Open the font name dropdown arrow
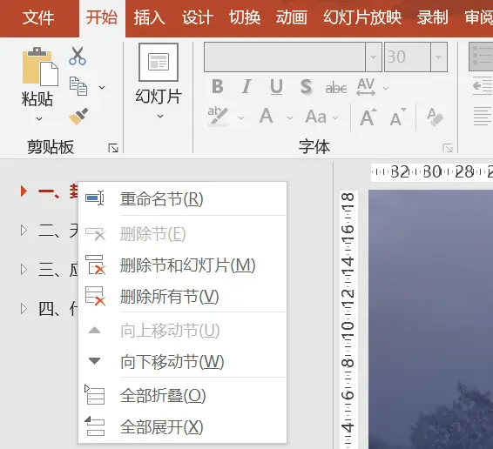The width and height of the screenshot is (493, 449). (374, 57)
